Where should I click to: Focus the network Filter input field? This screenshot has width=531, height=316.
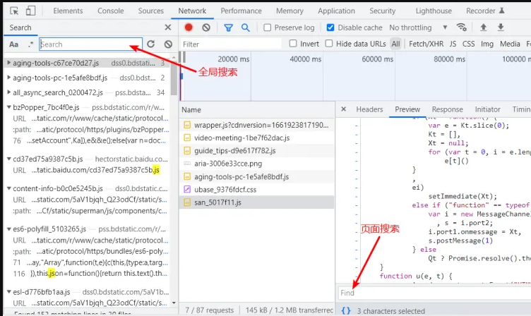pos(231,44)
